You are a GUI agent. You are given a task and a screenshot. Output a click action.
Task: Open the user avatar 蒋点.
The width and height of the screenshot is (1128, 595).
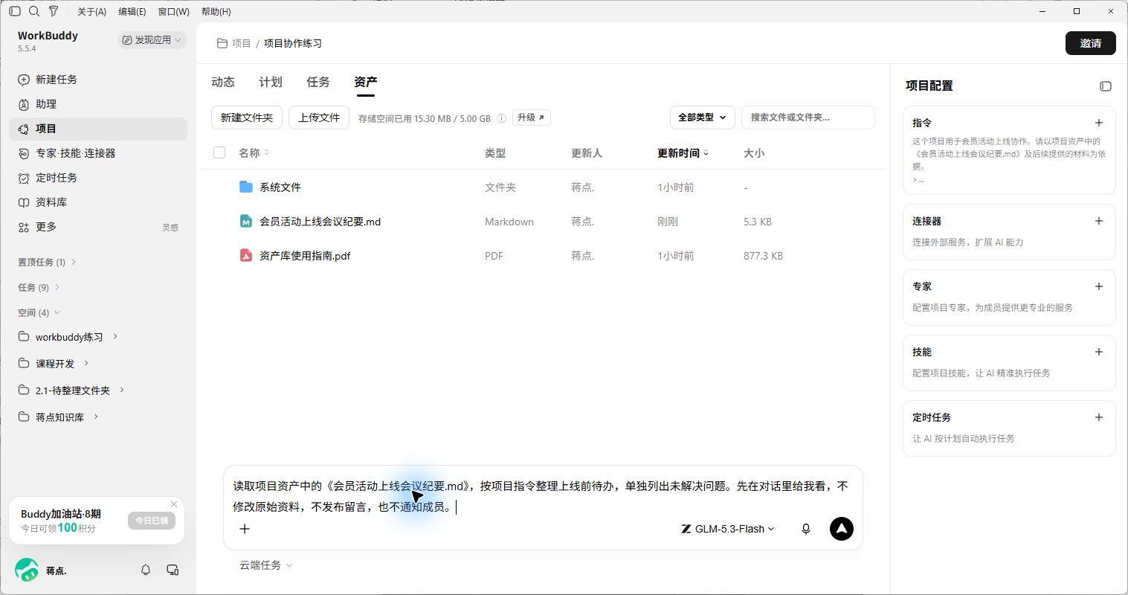click(27, 570)
